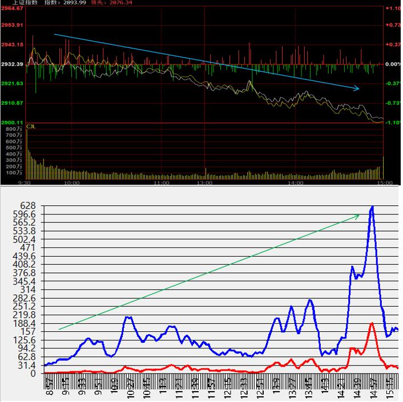
Task: Click the 0.00% percent axis label
Action: [x=393, y=64]
